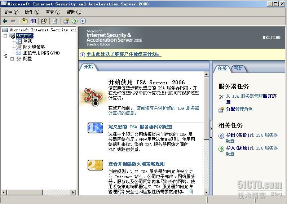
Task: Click the 服务器任务 heading
Action: tap(234, 87)
